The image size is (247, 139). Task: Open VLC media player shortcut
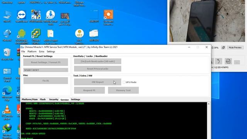click(x=7, y=112)
